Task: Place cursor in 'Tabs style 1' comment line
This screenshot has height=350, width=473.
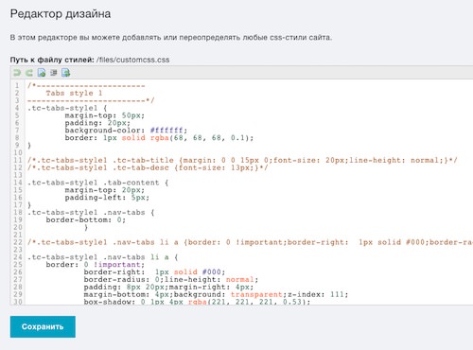Action: coord(74,93)
